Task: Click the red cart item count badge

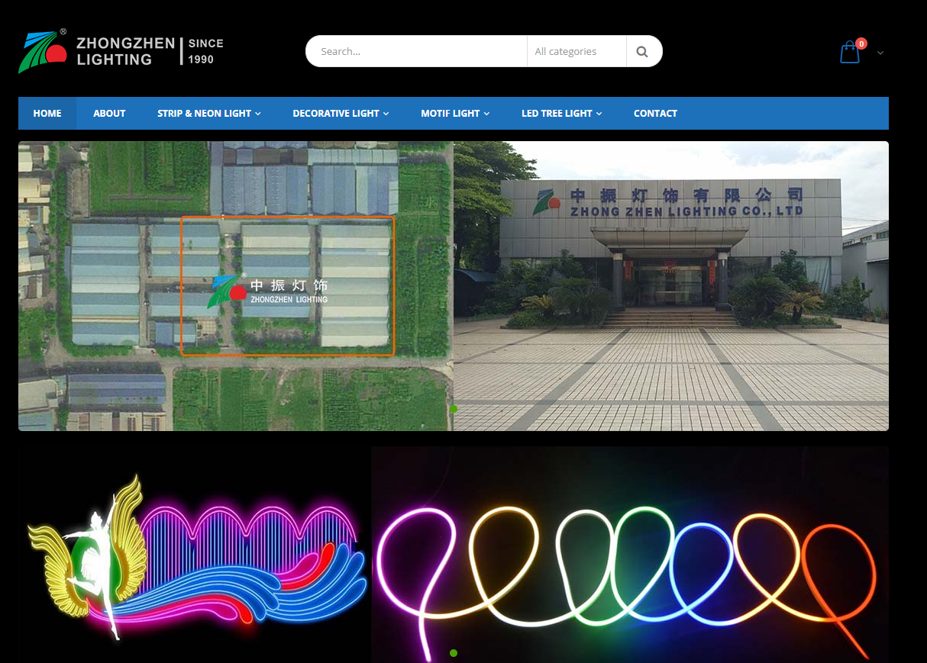Action: click(861, 43)
